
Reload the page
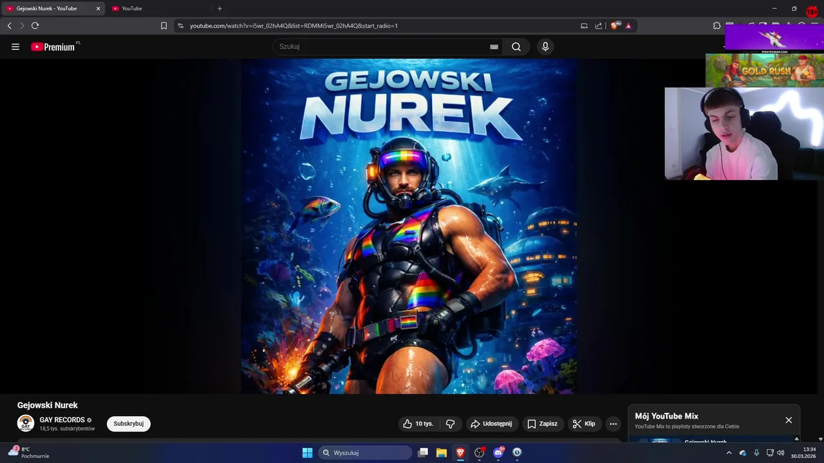(35, 26)
